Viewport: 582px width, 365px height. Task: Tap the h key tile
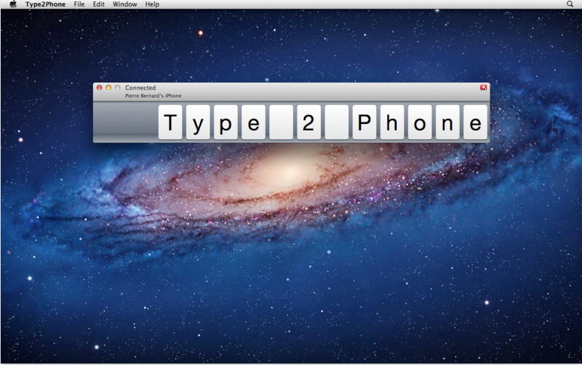pyautogui.click(x=392, y=122)
